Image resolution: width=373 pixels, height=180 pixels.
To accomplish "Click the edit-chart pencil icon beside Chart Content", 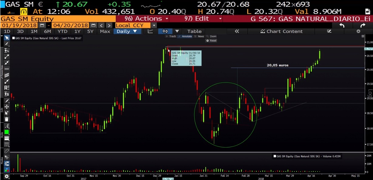I will pyautogui.click(x=329, y=31).
